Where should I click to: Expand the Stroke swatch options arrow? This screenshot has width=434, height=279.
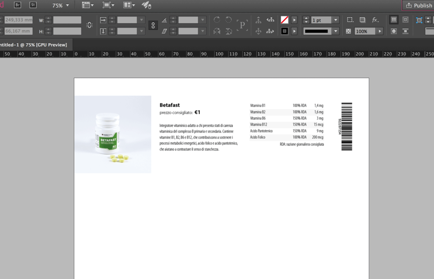point(294,31)
